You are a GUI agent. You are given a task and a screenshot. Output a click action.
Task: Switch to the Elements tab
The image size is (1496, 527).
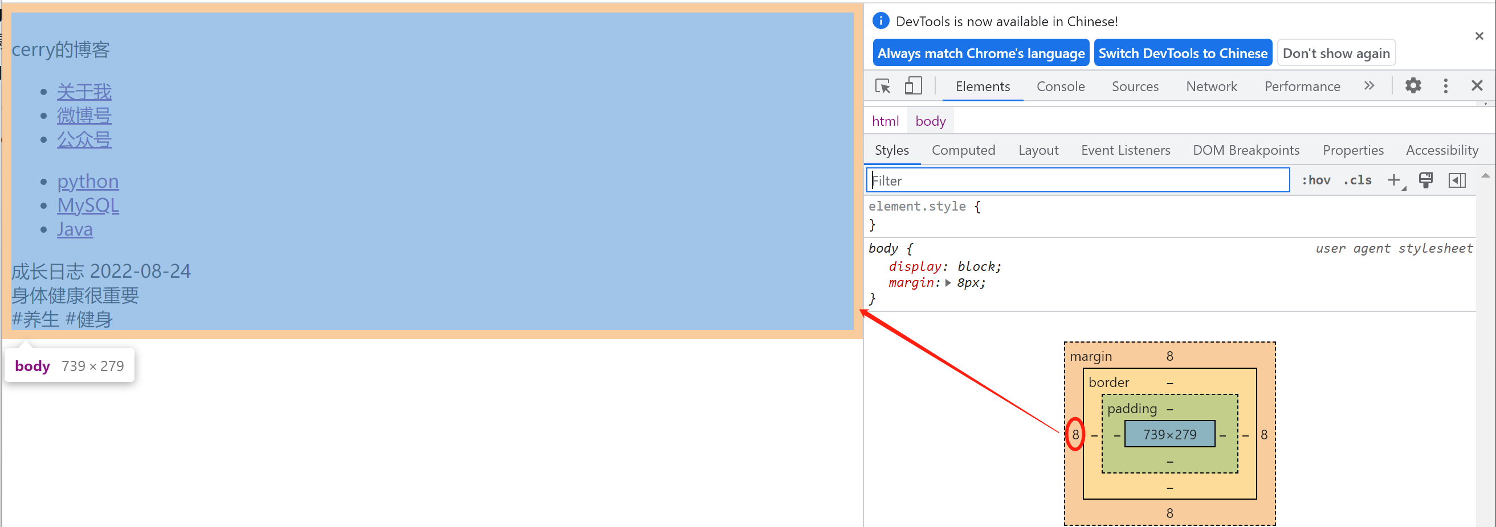point(983,87)
